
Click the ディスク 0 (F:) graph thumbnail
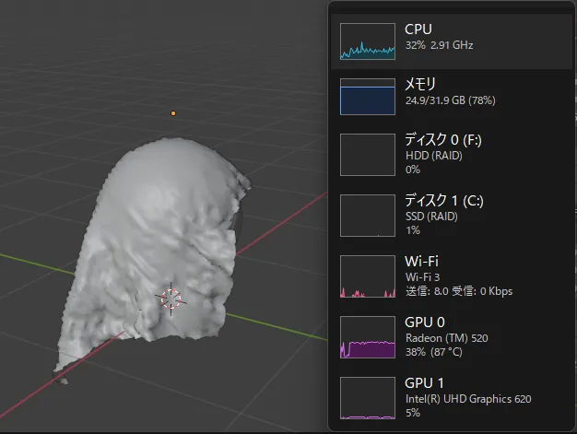pyautogui.click(x=368, y=154)
